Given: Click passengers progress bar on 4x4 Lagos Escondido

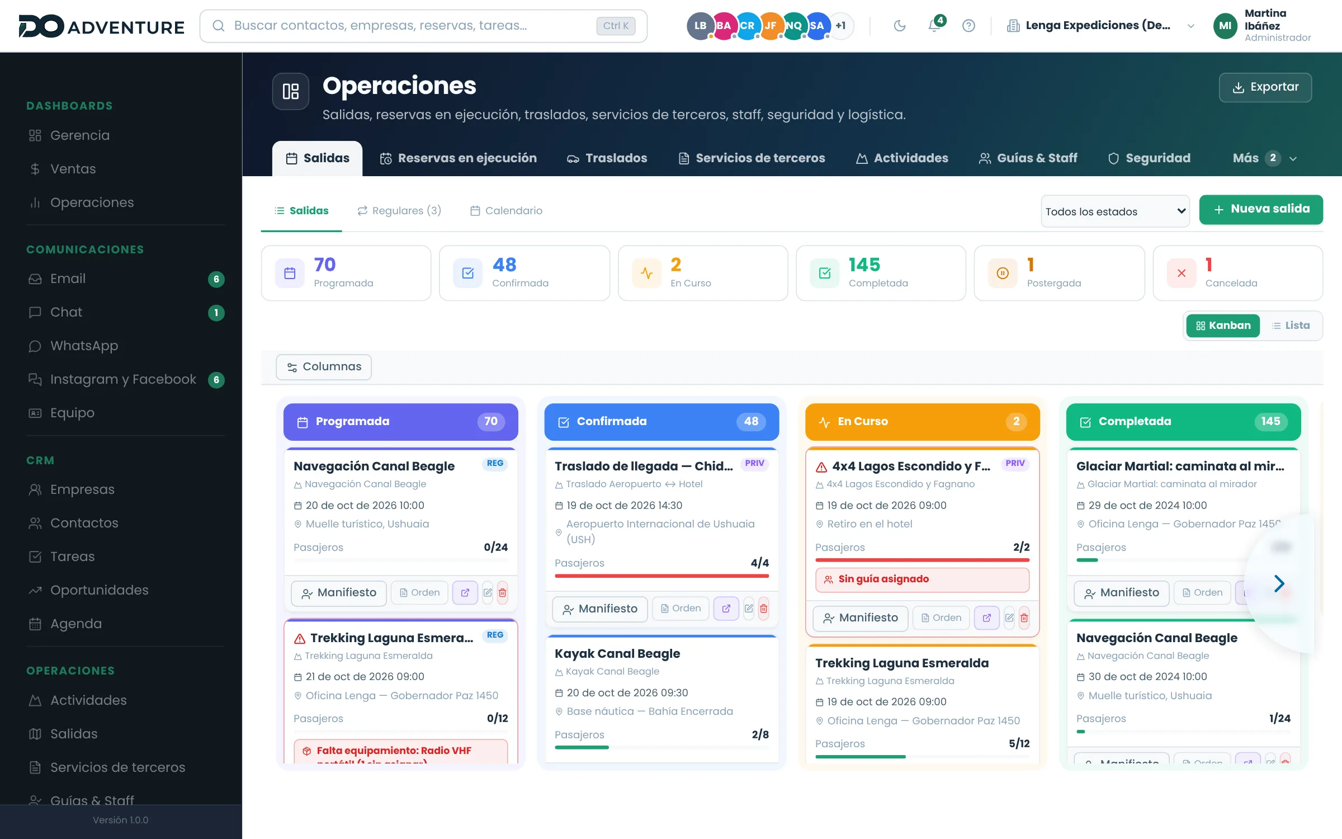Looking at the screenshot, I should pyautogui.click(x=922, y=560).
